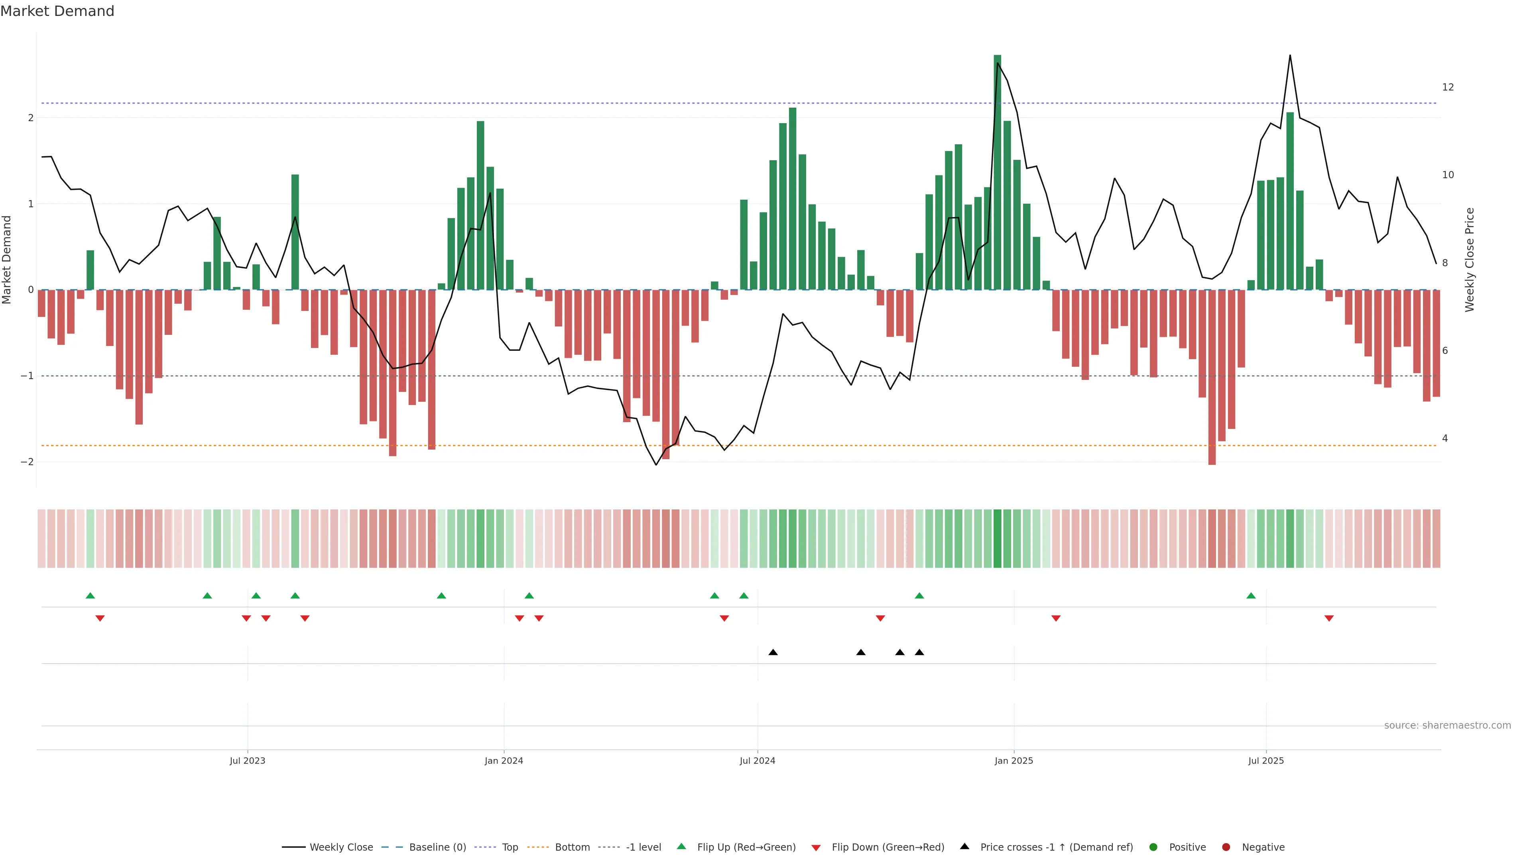Click the Jul 2024 x-axis label

pyautogui.click(x=757, y=761)
